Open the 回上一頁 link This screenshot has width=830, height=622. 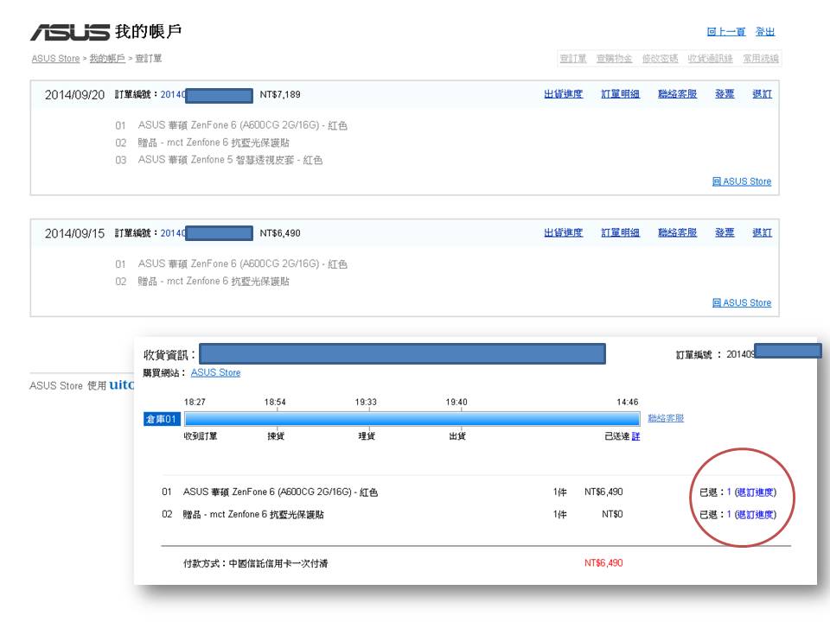pos(725,32)
